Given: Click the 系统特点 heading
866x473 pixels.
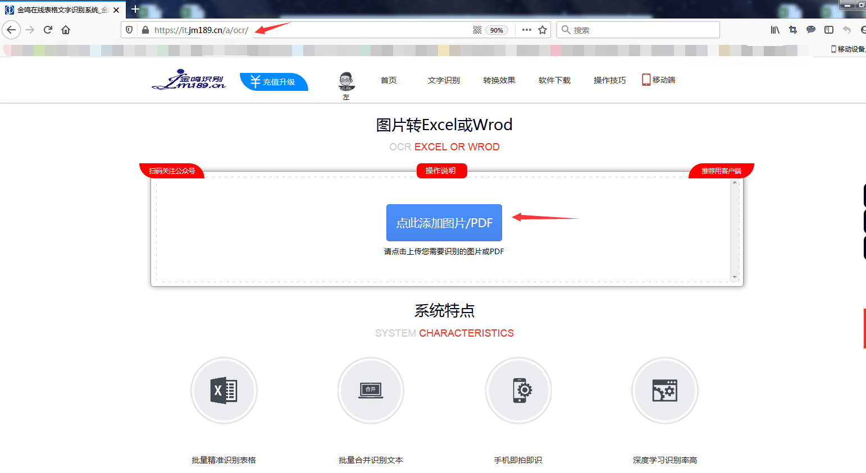Looking at the screenshot, I should 444,310.
